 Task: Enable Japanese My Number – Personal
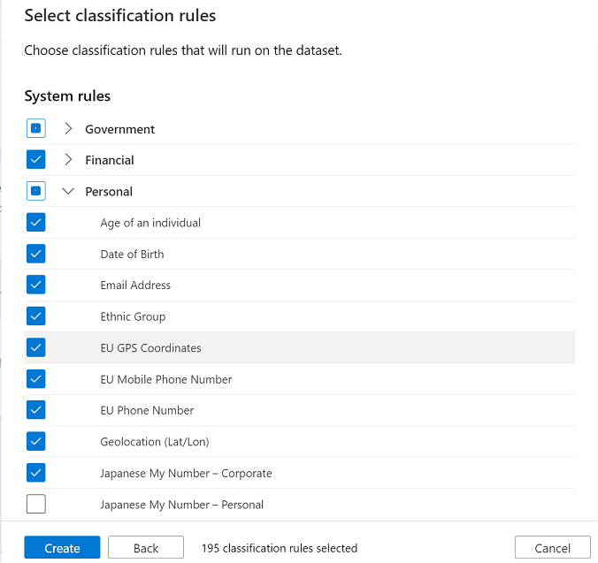[x=36, y=505]
